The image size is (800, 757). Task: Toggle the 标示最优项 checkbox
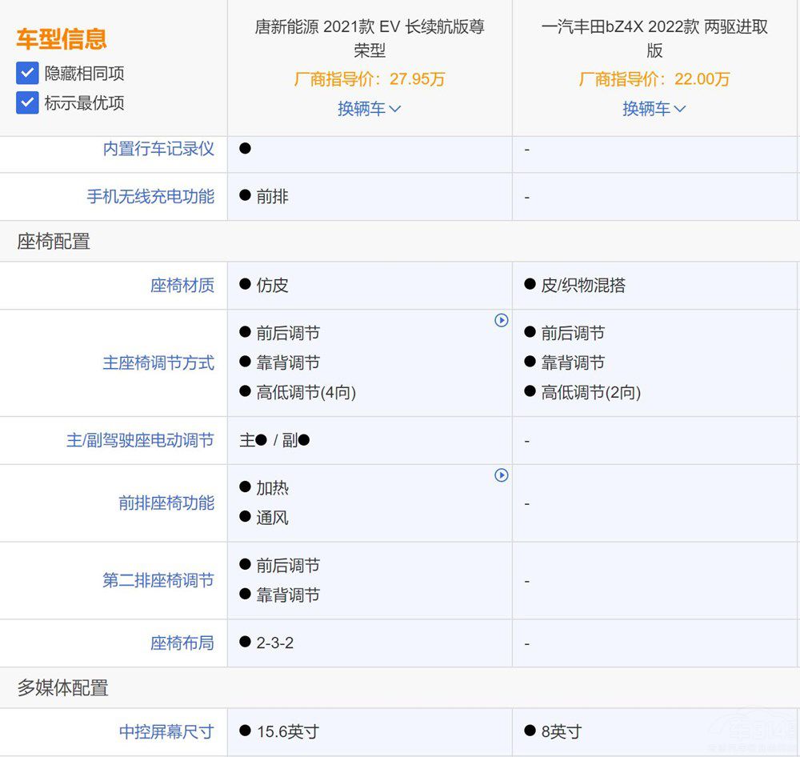(26, 99)
